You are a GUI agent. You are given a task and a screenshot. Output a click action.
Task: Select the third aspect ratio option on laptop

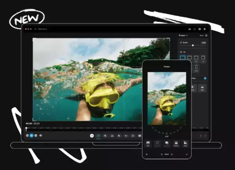[x=196, y=59]
